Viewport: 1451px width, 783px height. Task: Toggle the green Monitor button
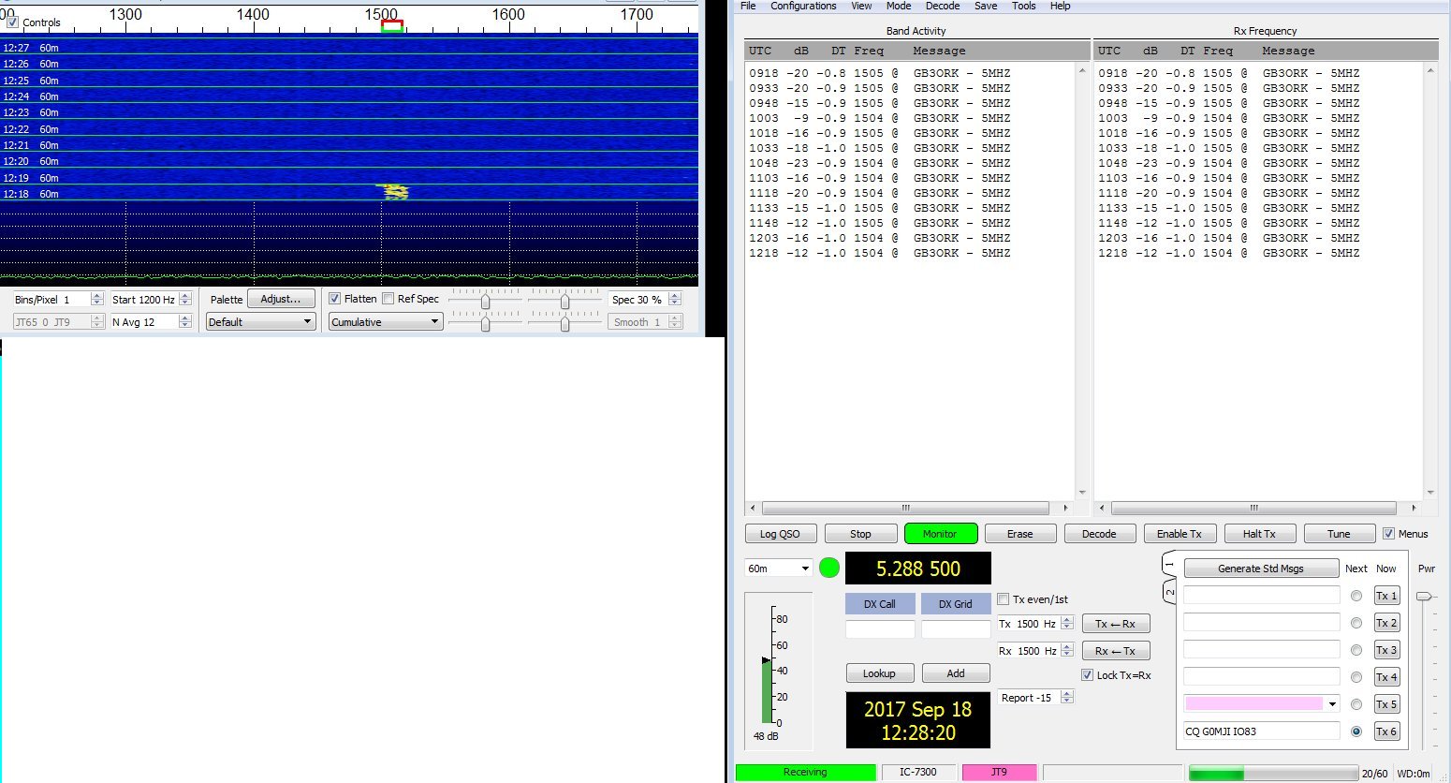941,534
